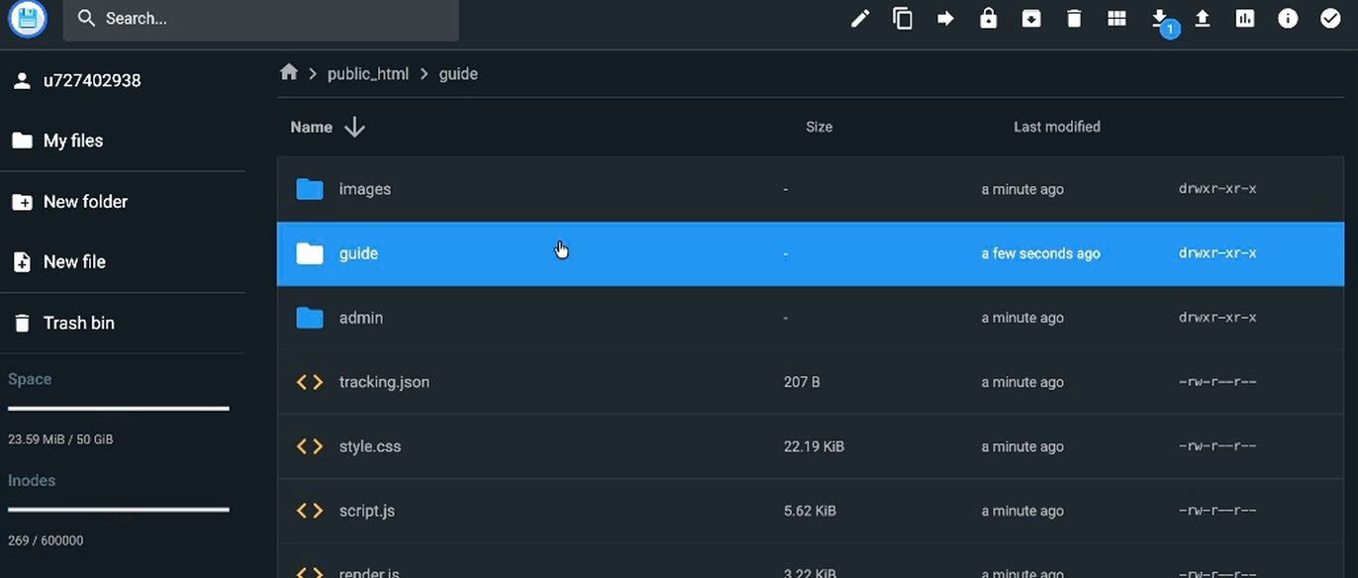
Task: Click the code icon beside style.css
Action: point(310,446)
